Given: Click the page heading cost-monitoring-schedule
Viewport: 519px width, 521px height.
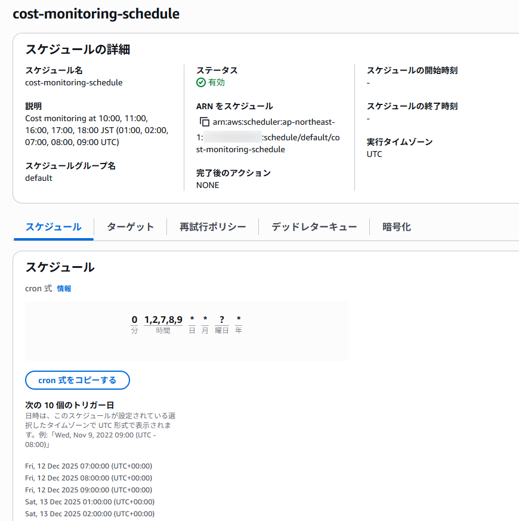Looking at the screenshot, I should tap(96, 14).
